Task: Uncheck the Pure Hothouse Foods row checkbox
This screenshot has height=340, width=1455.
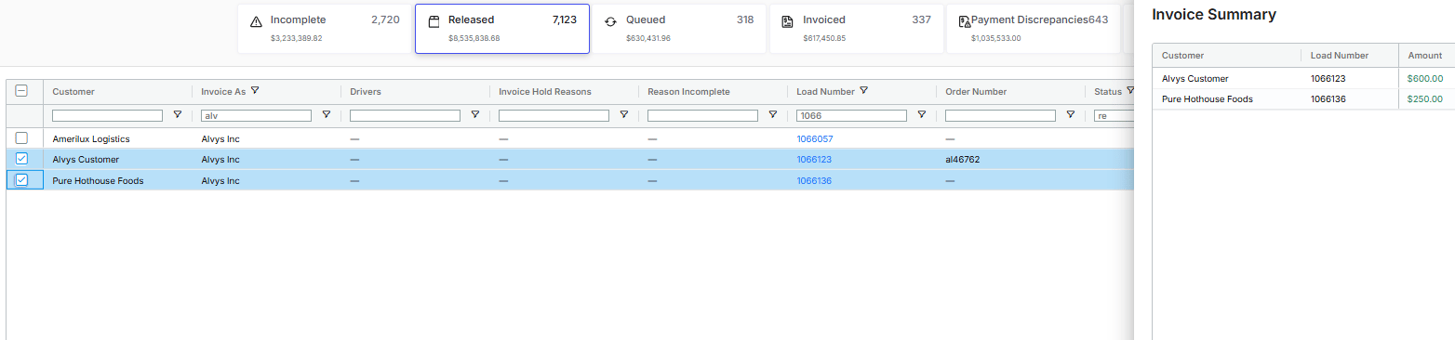Action: coord(21,180)
